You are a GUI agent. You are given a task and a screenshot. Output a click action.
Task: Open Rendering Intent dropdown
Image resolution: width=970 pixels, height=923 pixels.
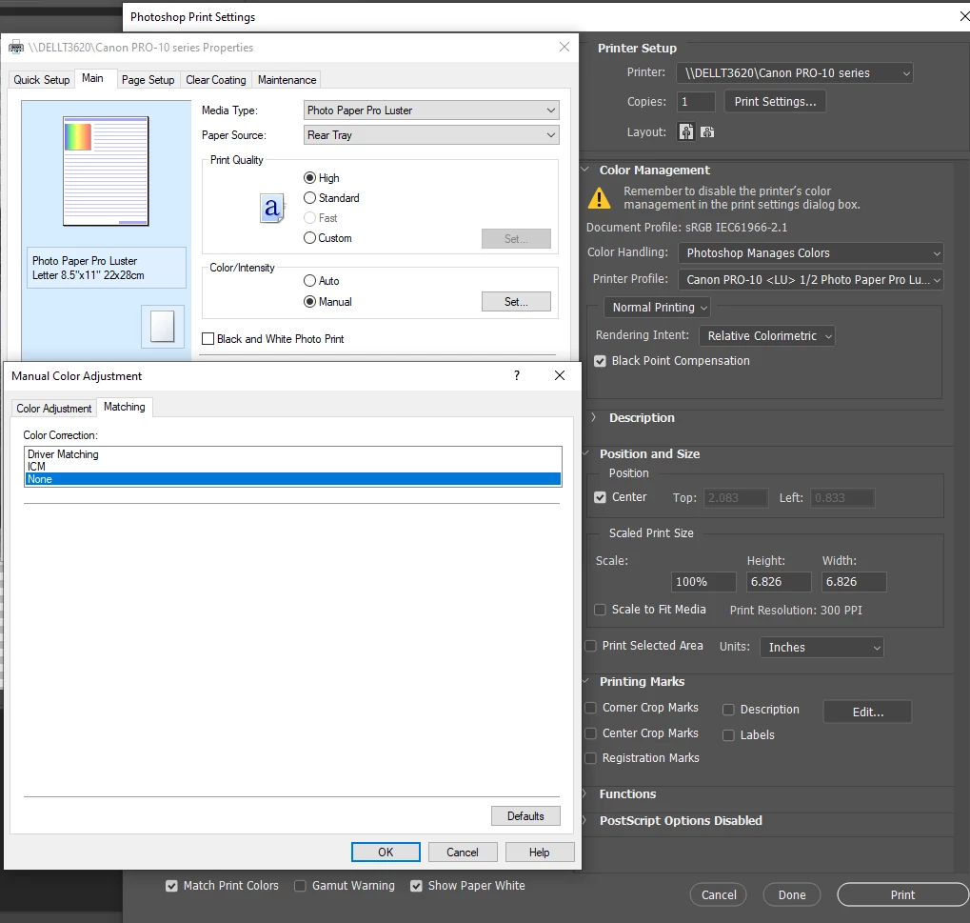coord(766,335)
